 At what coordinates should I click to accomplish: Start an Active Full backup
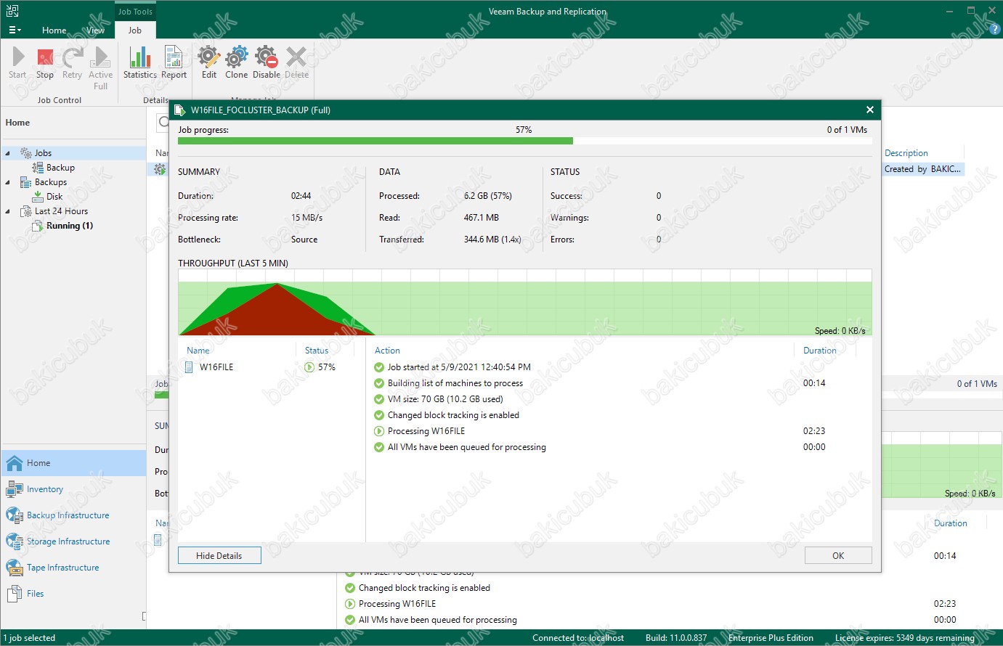pyautogui.click(x=101, y=68)
